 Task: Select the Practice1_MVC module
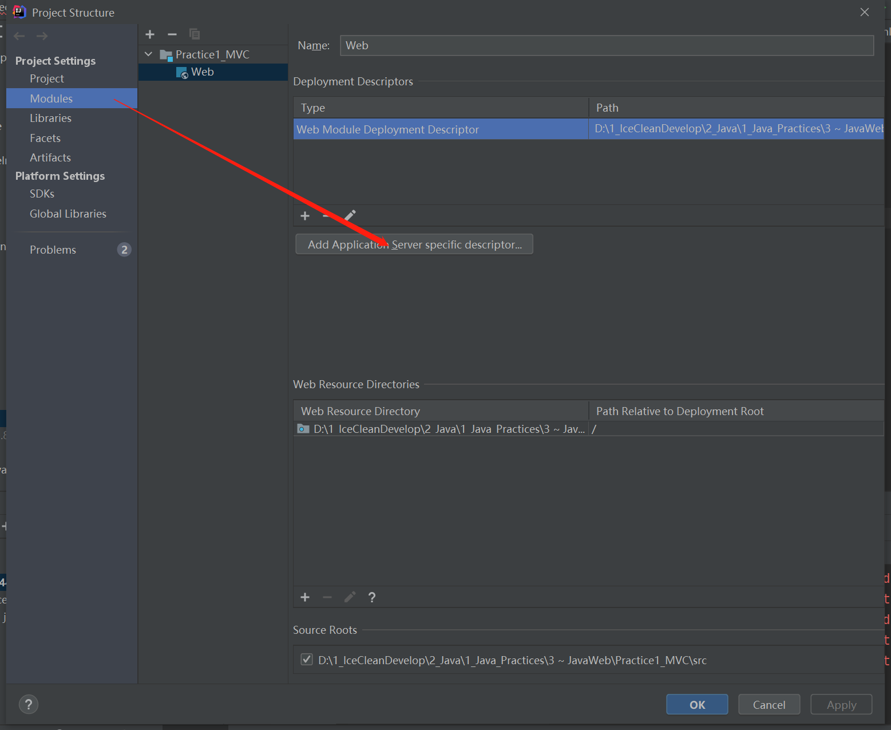tap(212, 54)
